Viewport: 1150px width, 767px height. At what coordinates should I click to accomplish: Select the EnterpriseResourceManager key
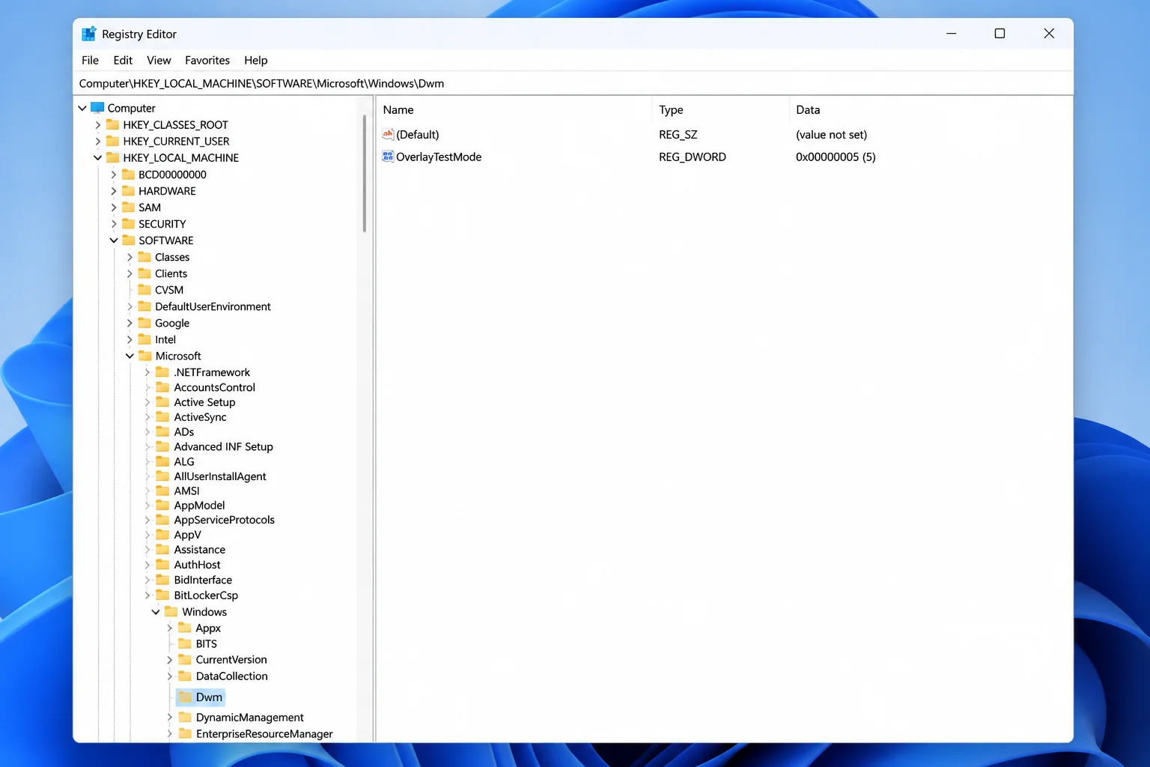(x=264, y=734)
